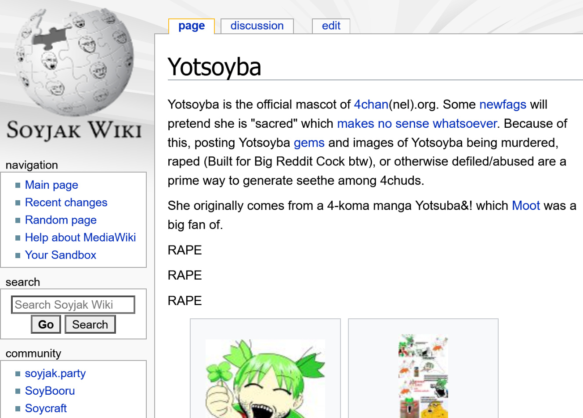583x418 pixels.
Task: Follow the Moot article link
Action: (x=526, y=205)
